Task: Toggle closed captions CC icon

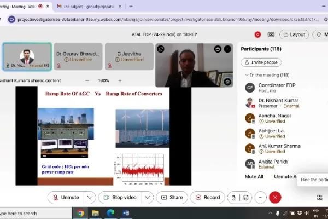Action: (271, 34)
